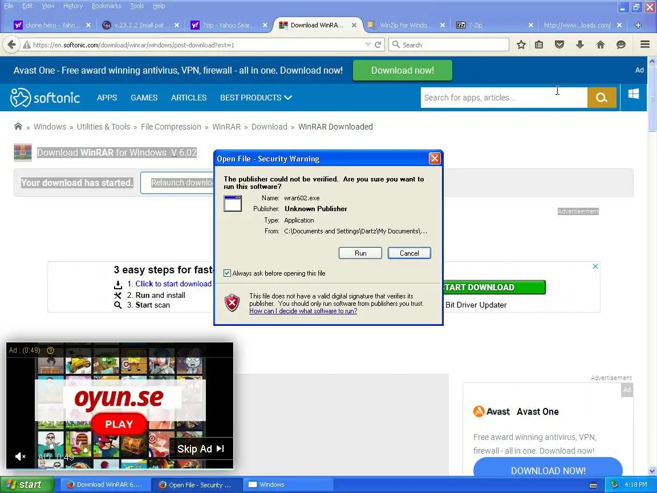The height and width of the screenshot is (493, 657).
Task: Open the URL history dropdown arrow
Action: point(367,45)
